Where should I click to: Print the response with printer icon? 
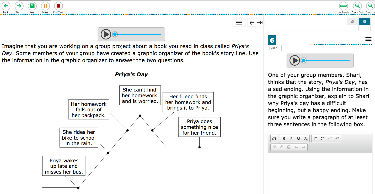[x=274, y=139]
